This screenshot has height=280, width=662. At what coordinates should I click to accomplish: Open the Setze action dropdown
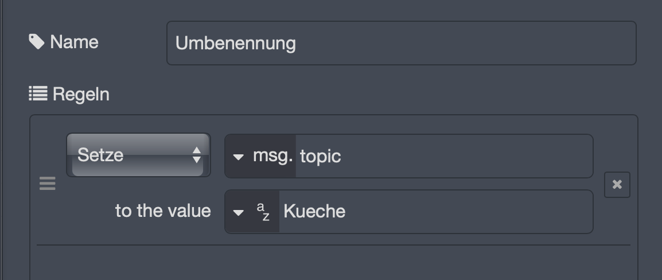(x=138, y=155)
